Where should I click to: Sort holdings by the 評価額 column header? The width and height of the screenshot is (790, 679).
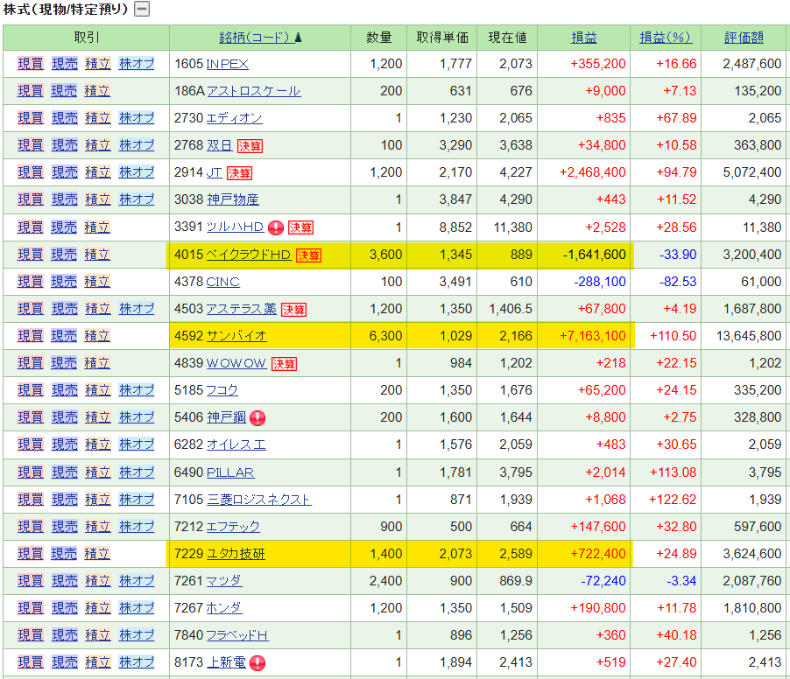click(x=744, y=38)
